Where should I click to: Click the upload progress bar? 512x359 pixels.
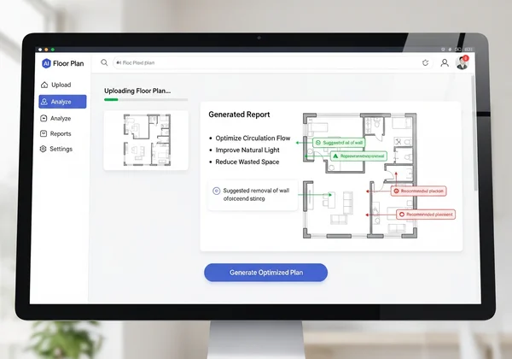point(146,100)
